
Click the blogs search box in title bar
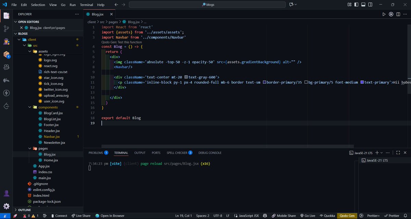click(207, 5)
